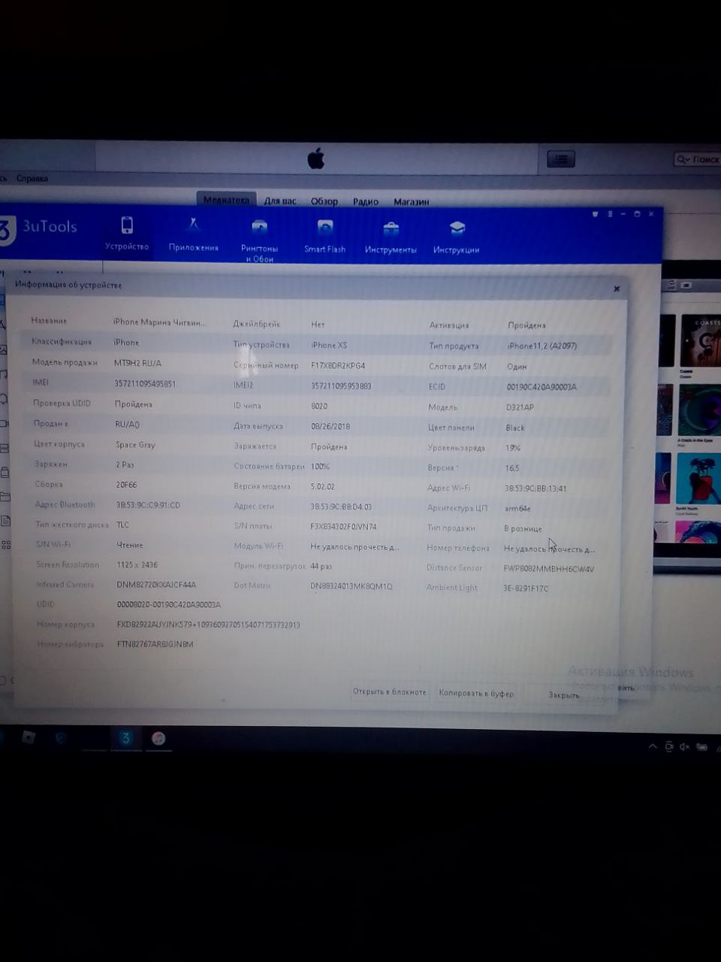
Task: Select the Wi-Fi address "38:53:9C:BB:13:41"
Action: pyautogui.click(x=535, y=488)
